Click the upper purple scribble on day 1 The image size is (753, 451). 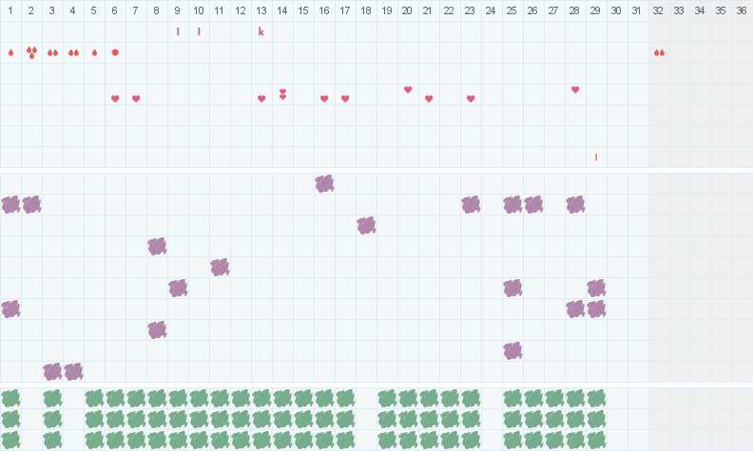coord(10,205)
